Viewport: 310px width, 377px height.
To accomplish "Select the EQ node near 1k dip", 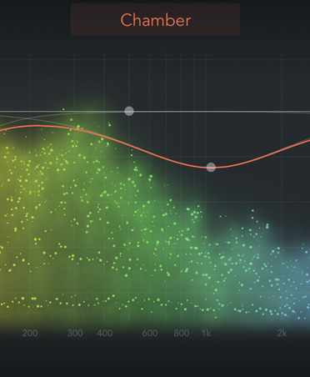I will pos(211,167).
